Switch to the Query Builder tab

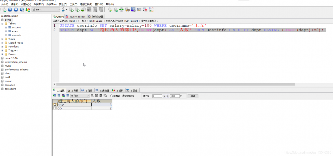click(x=76, y=16)
